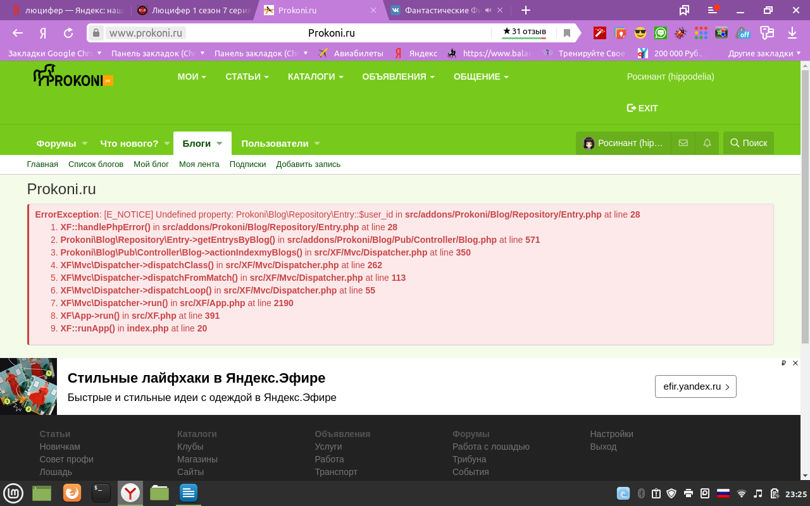Click the Prokoni.ru logo

72,78
